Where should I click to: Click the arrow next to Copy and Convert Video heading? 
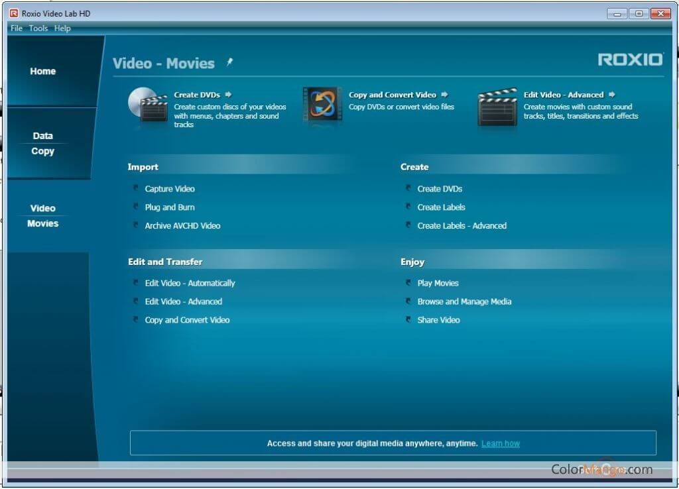coord(444,94)
